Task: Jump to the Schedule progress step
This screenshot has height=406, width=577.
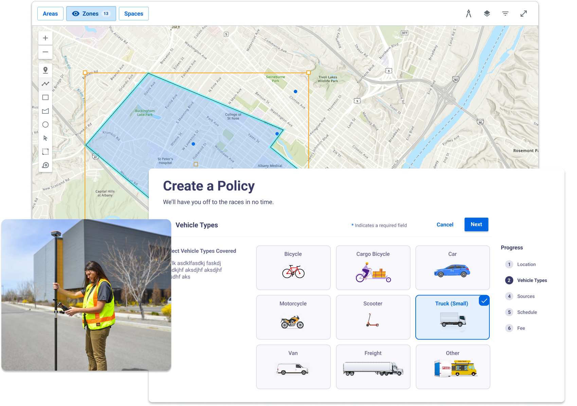Action: 527,312
